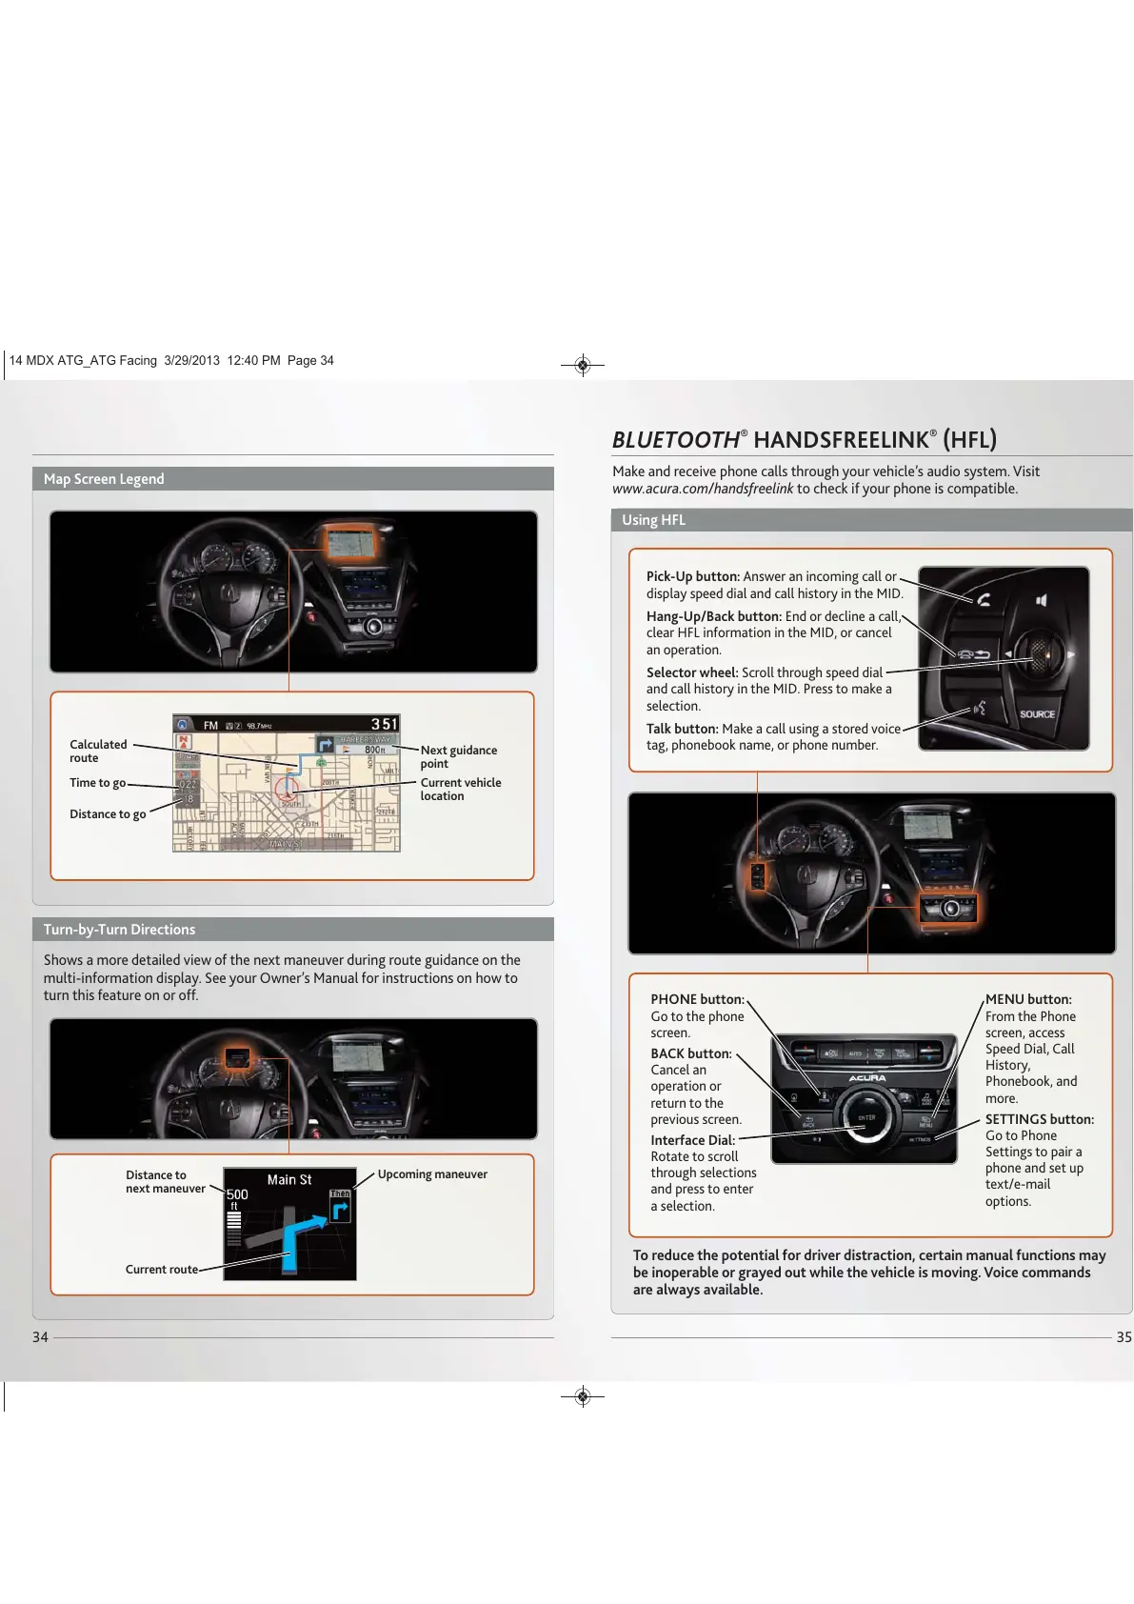This screenshot has width=1134, height=1604.
Task: Click the www.acura.com/handsfreelink link
Action: 703,489
